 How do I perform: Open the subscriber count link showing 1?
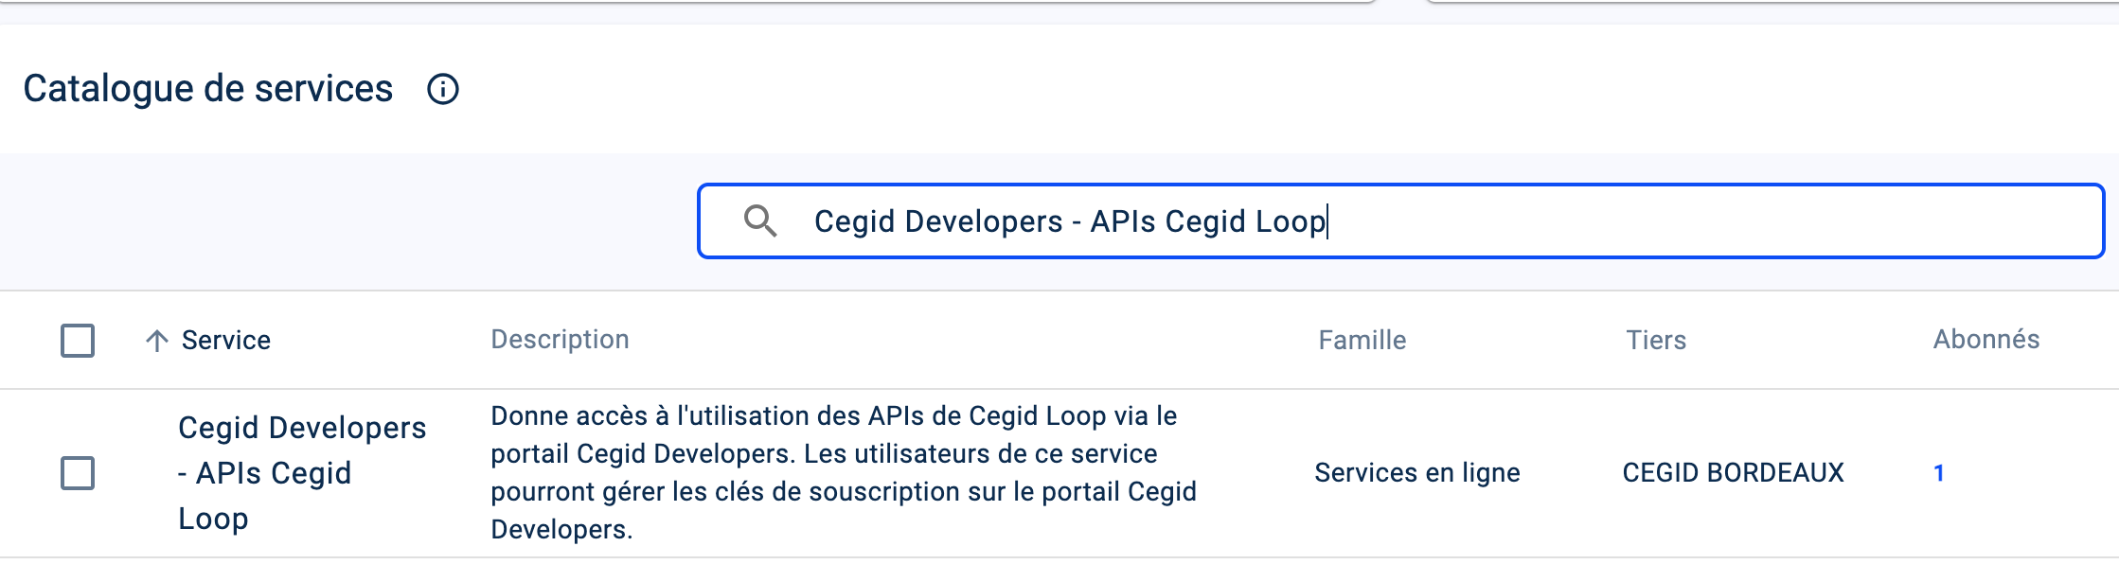(x=1938, y=473)
